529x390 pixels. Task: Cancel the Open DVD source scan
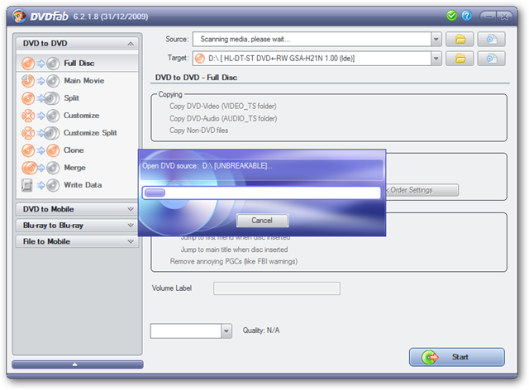pyautogui.click(x=262, y=221)
